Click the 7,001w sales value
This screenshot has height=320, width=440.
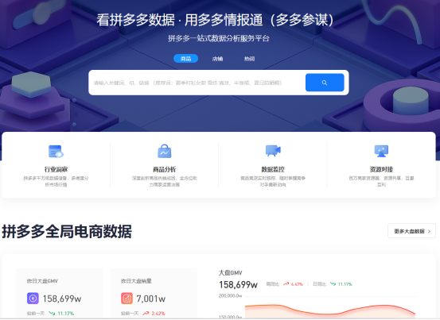[x=151, y=299]
